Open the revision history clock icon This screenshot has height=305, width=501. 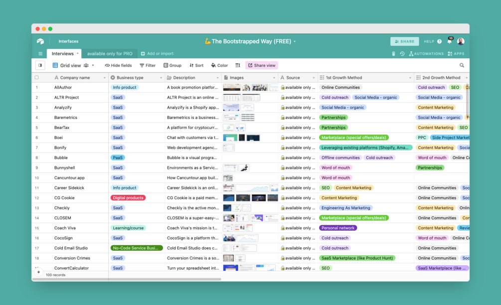coord(402,54)
